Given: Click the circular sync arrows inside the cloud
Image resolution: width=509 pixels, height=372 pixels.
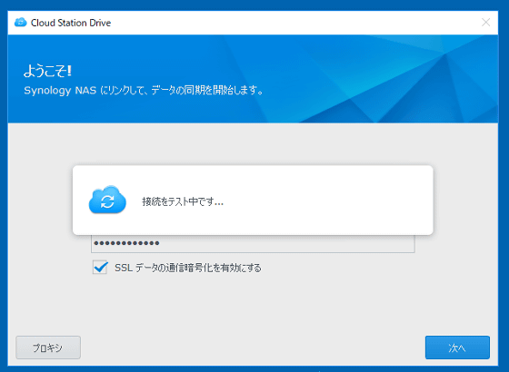Looking at the screenshot, I should pyautogui.click(x=107, y=201).
